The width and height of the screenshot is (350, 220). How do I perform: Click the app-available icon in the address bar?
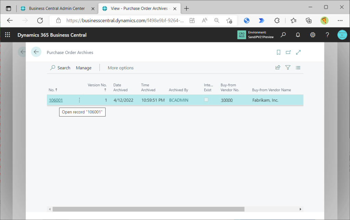[192, 20]
